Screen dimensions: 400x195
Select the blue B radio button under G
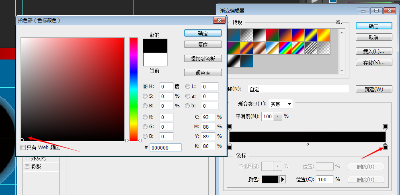click(145, 136)
